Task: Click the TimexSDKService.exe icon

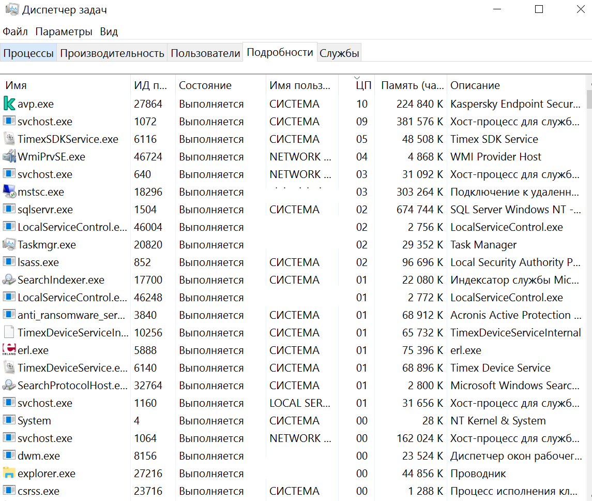Action: pyautogui.click(x=9, y=139)
